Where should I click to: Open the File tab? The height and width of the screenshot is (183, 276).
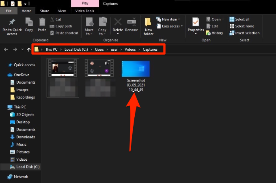(9, 11)
